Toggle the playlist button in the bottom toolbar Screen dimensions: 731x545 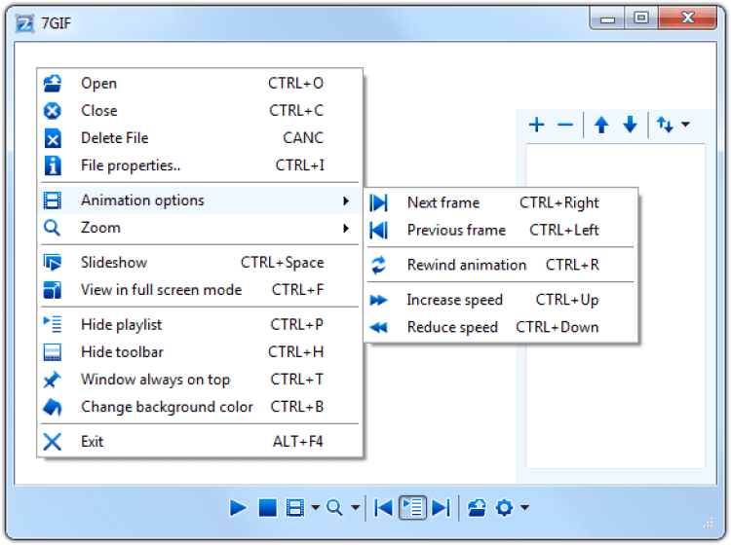[412, 507]
